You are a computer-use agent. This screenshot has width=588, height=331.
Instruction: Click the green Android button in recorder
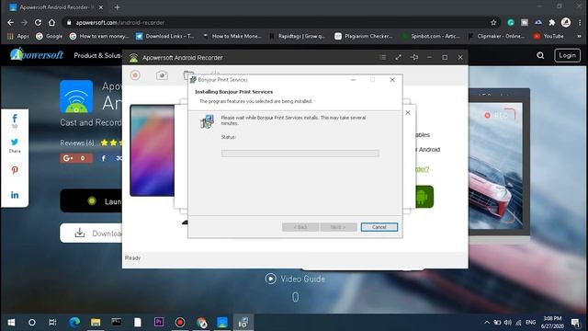(424, 197)
